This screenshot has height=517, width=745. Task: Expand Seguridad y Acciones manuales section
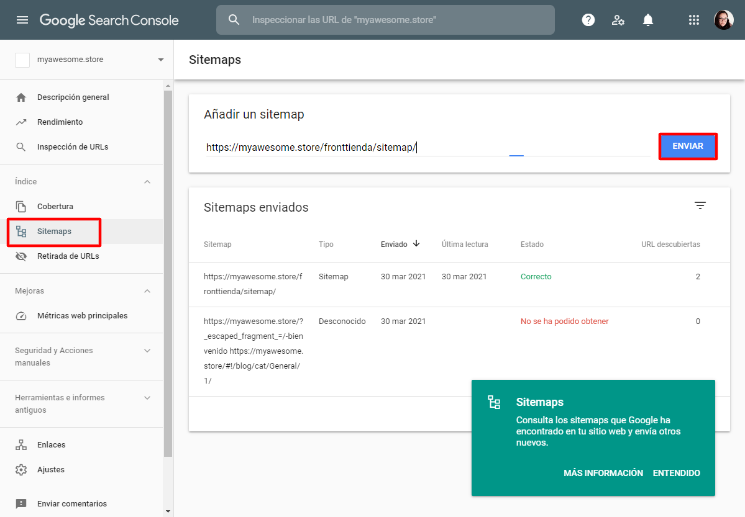point(147,351)
